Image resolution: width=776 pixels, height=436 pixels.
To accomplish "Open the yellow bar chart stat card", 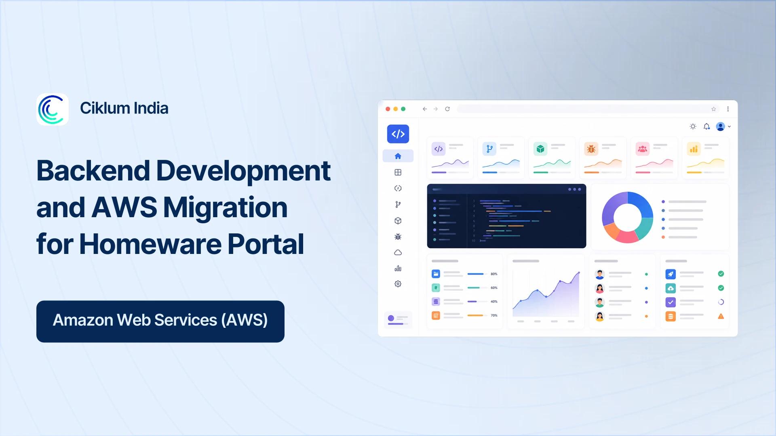I will click(x=705, y=158).
